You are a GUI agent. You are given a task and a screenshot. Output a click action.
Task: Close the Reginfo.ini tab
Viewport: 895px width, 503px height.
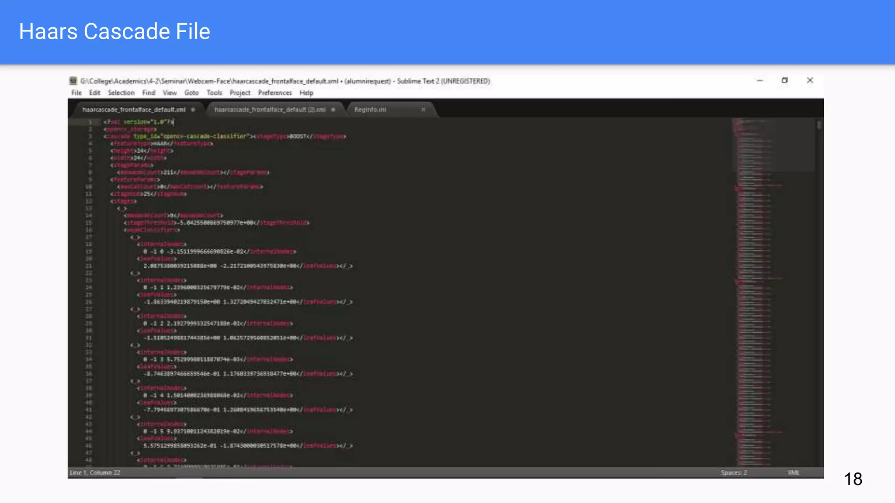423,110
